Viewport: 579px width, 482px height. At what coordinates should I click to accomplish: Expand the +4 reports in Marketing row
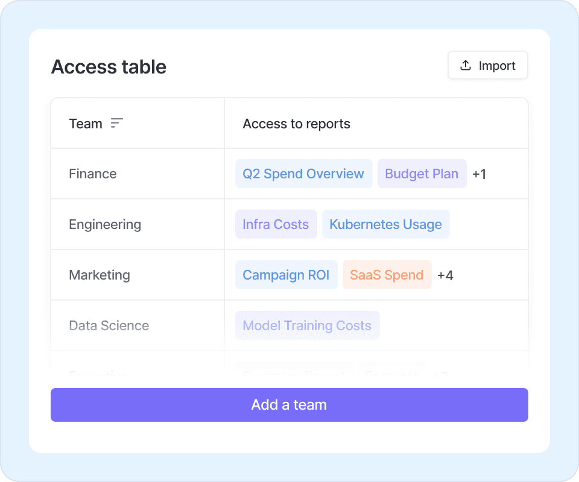(445, 275)
